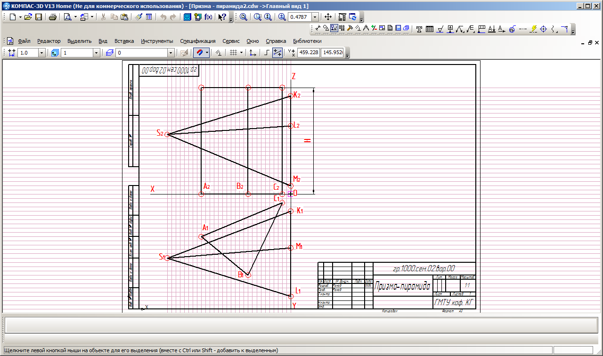
Task: Open the dropdown arrow next to New document
Action: (20, 17)
